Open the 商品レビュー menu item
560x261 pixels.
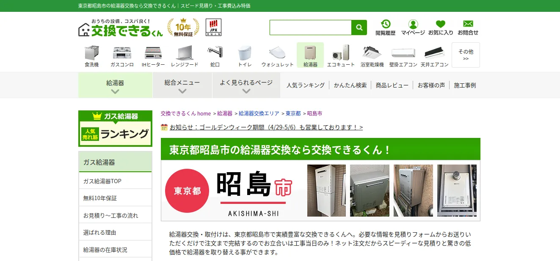pos(392,85)
